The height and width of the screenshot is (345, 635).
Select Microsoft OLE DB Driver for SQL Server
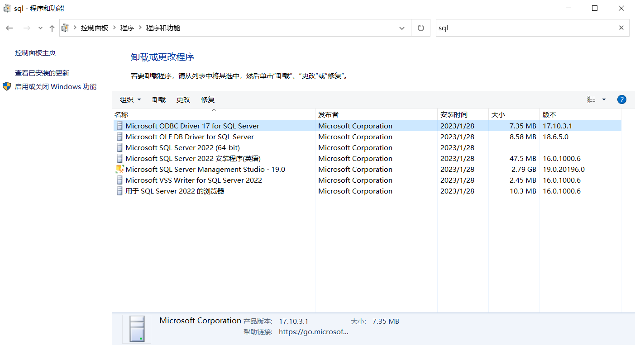click(190, 137)
